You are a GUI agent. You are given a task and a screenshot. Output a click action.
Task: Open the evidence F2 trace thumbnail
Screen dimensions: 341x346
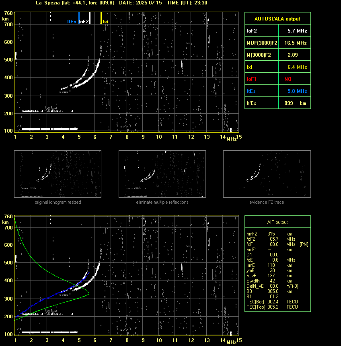[267, 174]
